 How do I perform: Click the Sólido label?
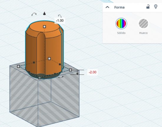[x=121, y=33]
